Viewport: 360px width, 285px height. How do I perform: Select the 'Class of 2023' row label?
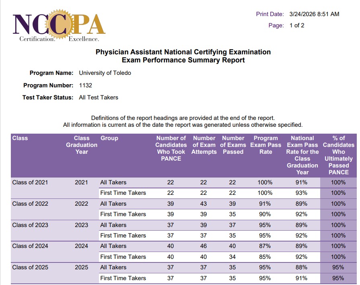(x=30, y=225)
